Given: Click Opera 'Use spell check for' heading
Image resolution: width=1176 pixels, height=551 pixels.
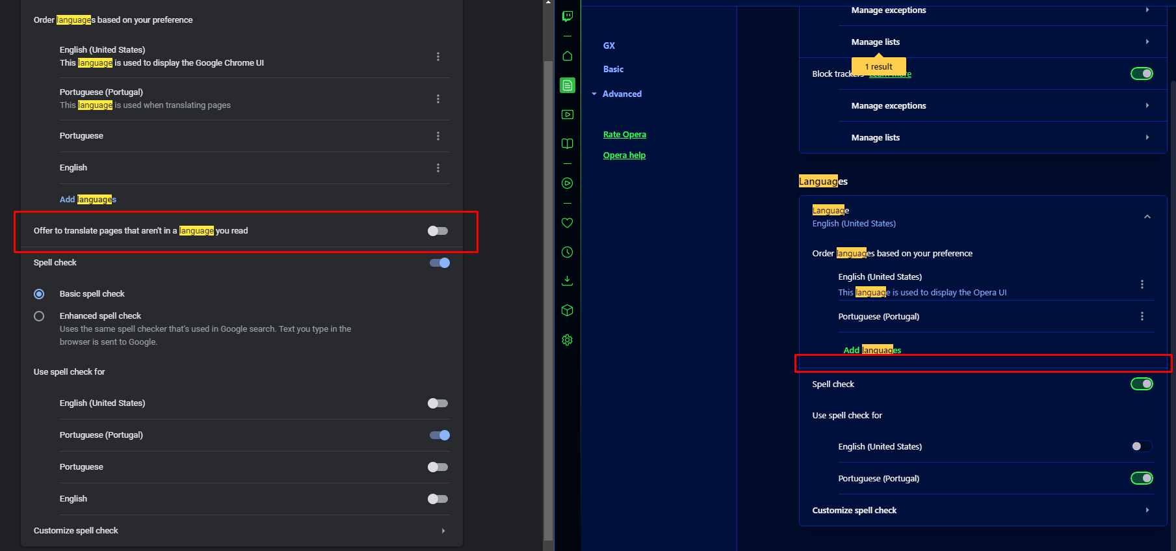Looking at the screenshot, I should 847,416.
